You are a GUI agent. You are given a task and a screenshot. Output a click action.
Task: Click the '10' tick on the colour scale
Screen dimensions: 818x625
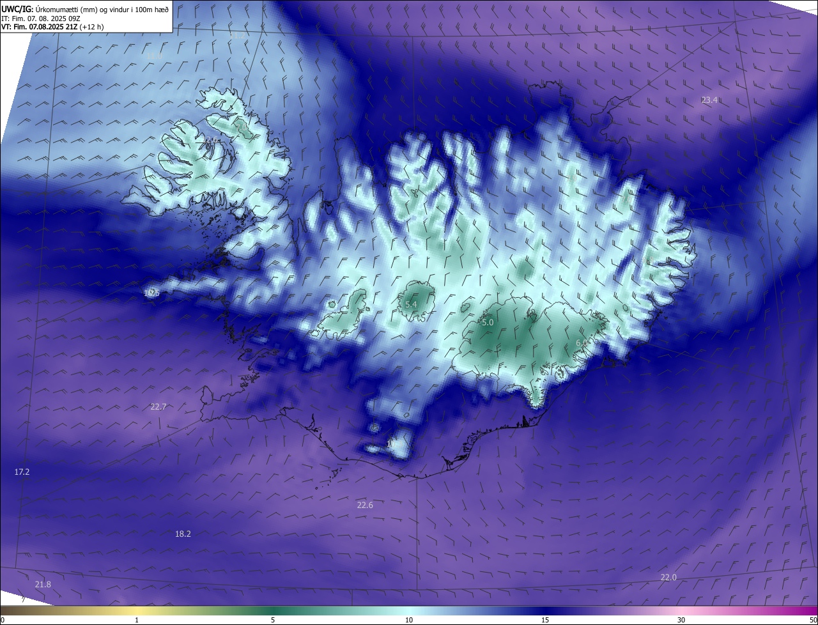[409, 620]
